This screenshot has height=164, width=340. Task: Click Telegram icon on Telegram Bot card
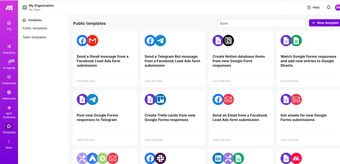click(x=160, y=40)
